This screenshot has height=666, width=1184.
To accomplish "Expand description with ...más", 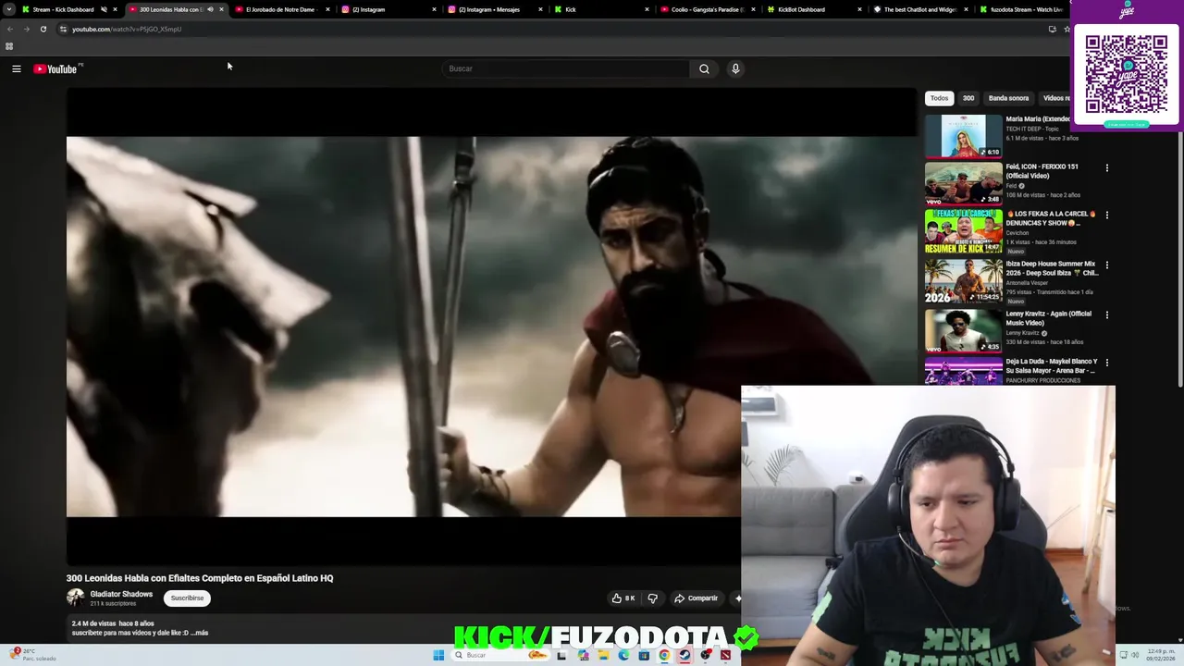I will pyautogui.click(x=199, y=633).
